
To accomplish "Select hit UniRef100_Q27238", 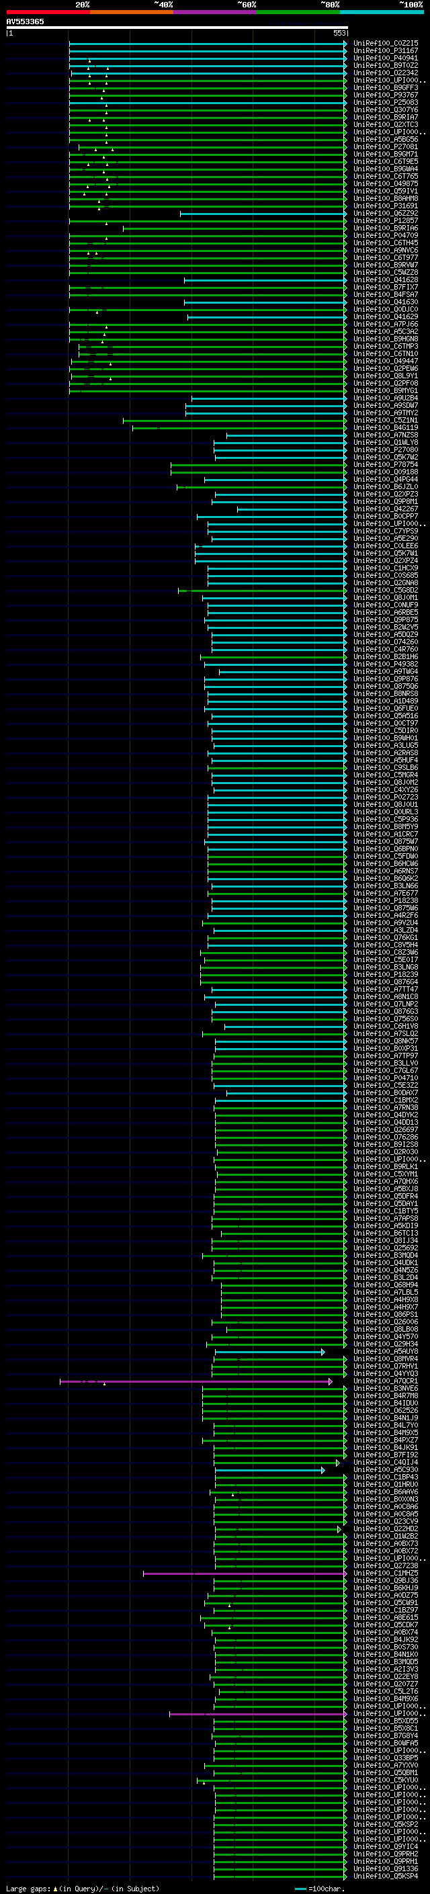I will [385, 1566].
